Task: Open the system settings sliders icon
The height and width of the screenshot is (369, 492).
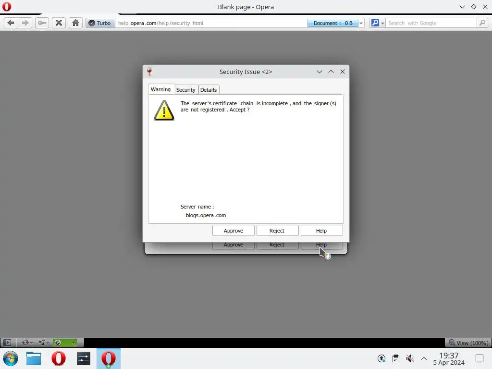Action: pos(84,358)
